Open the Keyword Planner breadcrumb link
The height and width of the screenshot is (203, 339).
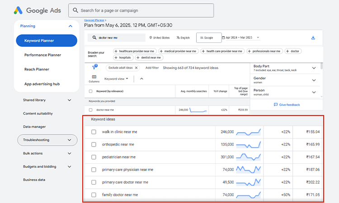(94, 20)
